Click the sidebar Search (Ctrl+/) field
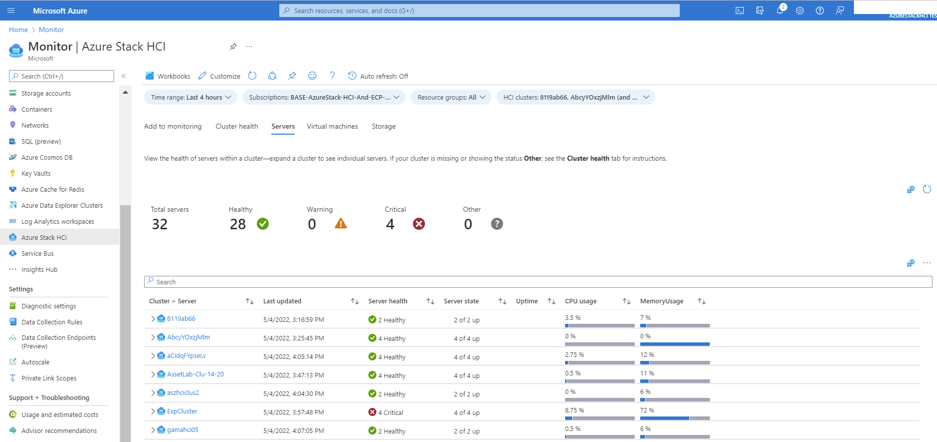Image resolution: width=937 pixels, height=442 pixels. click(x=62, y=76)
